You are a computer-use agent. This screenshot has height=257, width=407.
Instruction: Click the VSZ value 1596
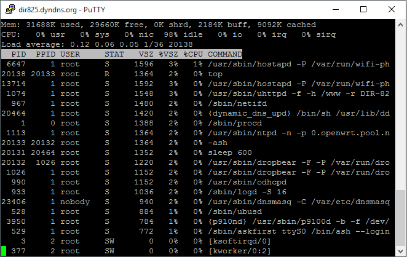[144, 64]
